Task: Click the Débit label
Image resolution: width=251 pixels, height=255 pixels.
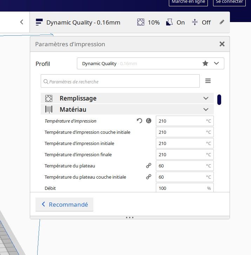Action: pyautogui.click(x=50, y=188)
